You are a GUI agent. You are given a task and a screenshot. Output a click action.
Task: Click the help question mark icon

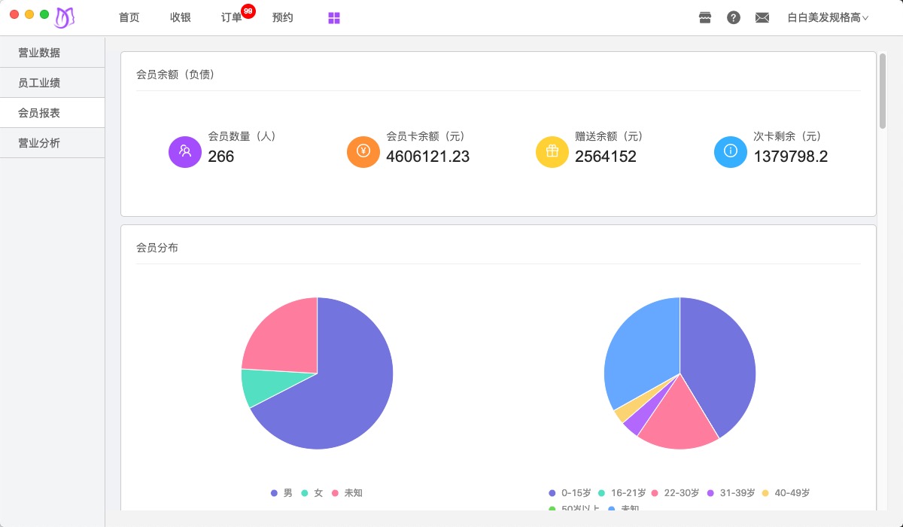point(734,18)
